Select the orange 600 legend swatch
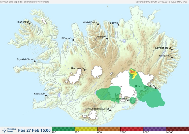189x134 pixels. 109,129
